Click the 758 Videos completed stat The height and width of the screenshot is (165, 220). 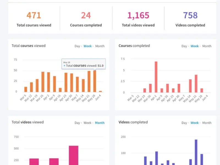tap(190, 16)
